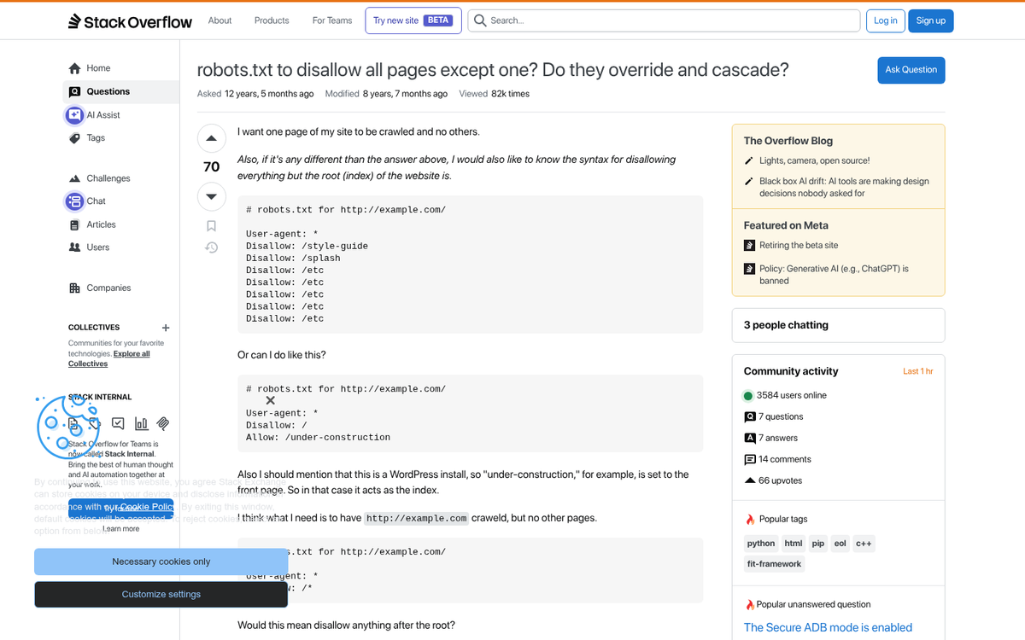Upvote the question using the up arrow

tap(211, 137)
